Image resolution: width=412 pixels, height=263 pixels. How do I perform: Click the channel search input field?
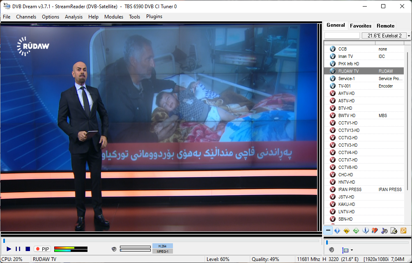(342, 35)
